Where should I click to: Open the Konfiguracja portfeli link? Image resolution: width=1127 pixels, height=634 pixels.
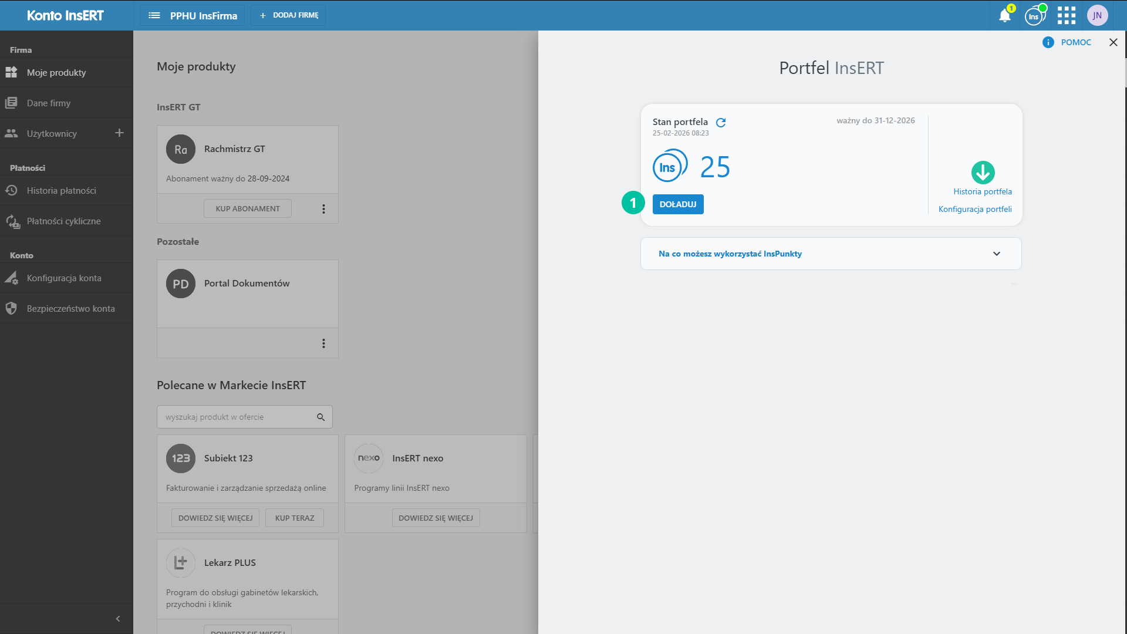(x=974, y=210)
